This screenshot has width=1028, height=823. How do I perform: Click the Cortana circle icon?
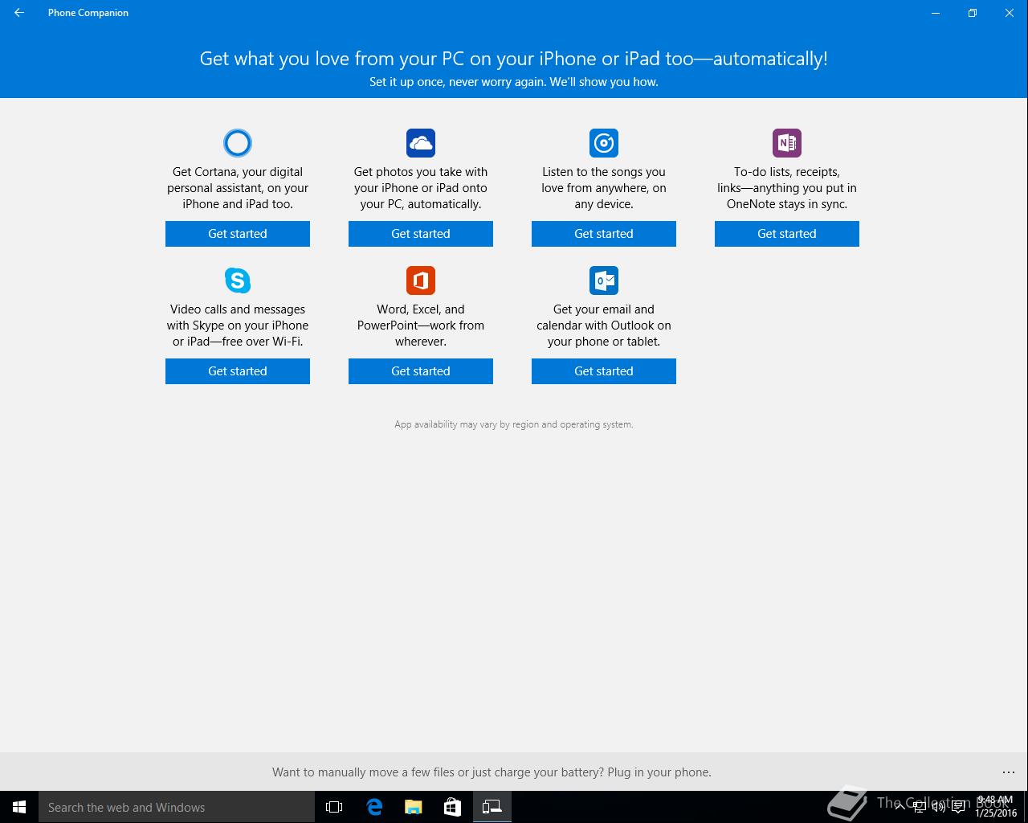coord(238,143)
